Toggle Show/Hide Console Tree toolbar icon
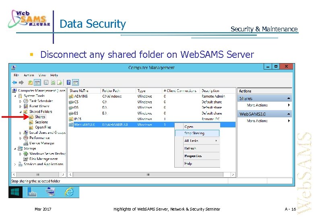 37,82
